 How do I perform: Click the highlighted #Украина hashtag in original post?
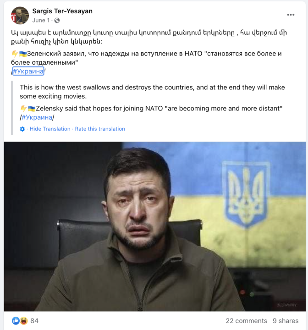28,71
